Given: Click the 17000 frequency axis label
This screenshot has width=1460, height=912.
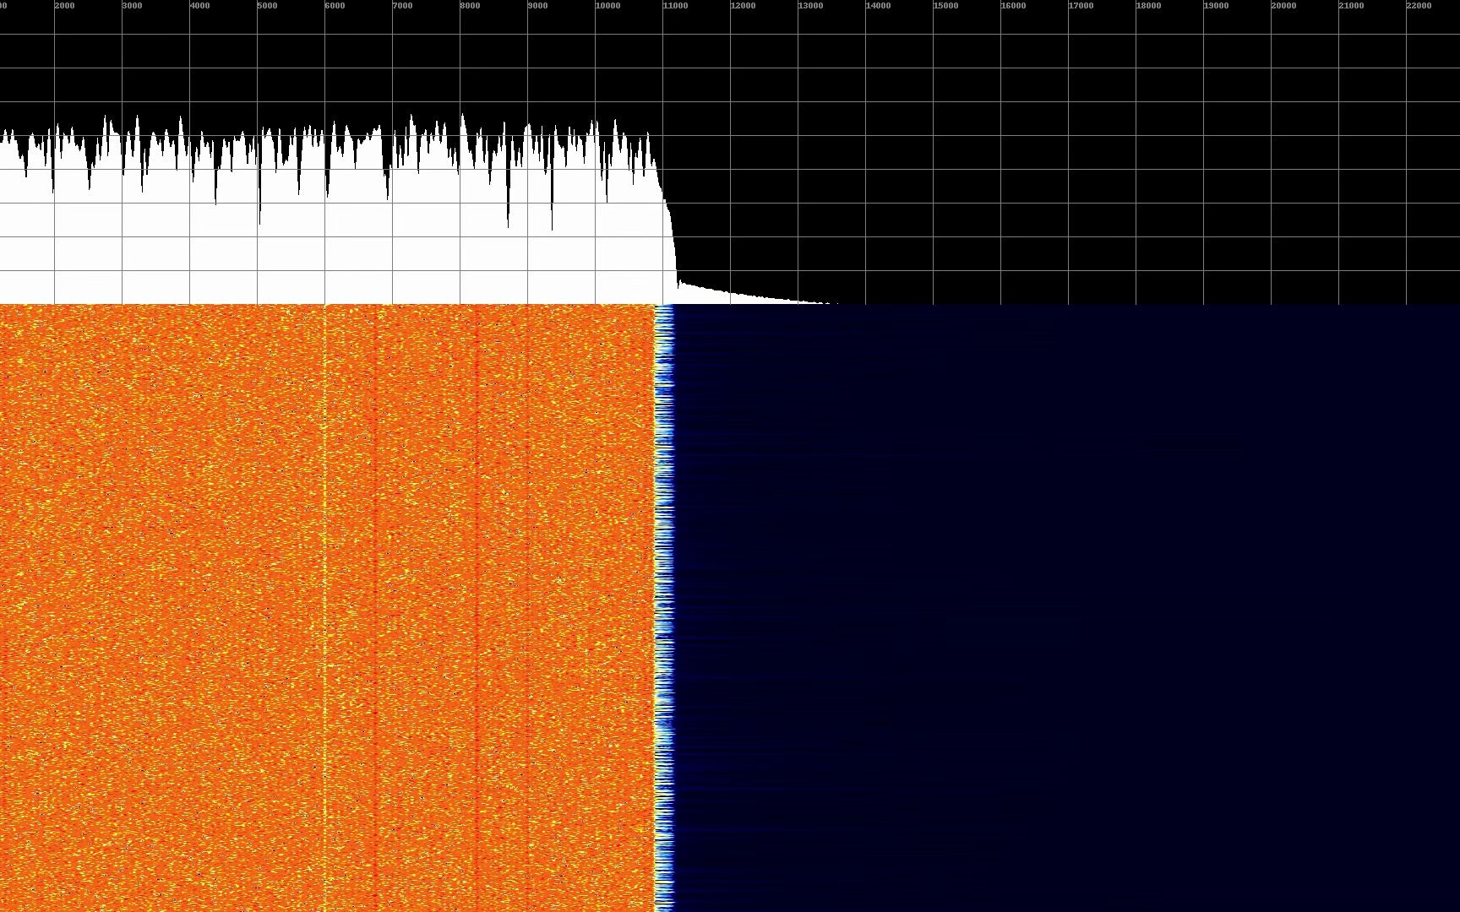Looking at the screenshot, I should [1081, 6].
